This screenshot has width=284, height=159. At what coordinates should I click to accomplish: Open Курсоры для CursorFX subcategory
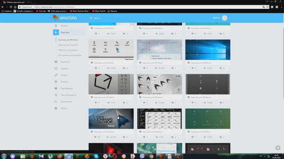point(68,45)
